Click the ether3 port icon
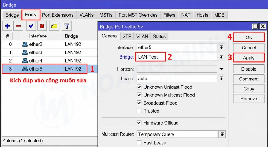 coord(25,53)
